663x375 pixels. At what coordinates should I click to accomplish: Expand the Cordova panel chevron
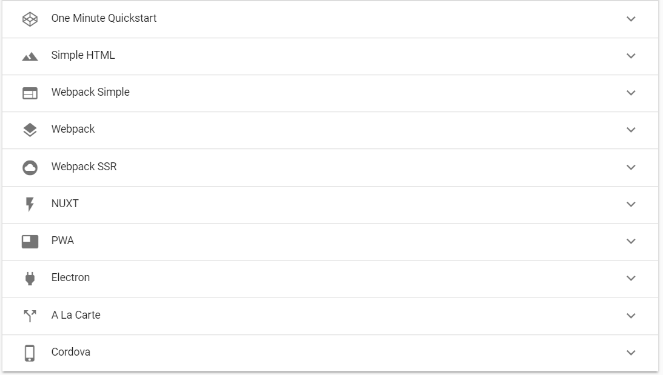[631, 353]
